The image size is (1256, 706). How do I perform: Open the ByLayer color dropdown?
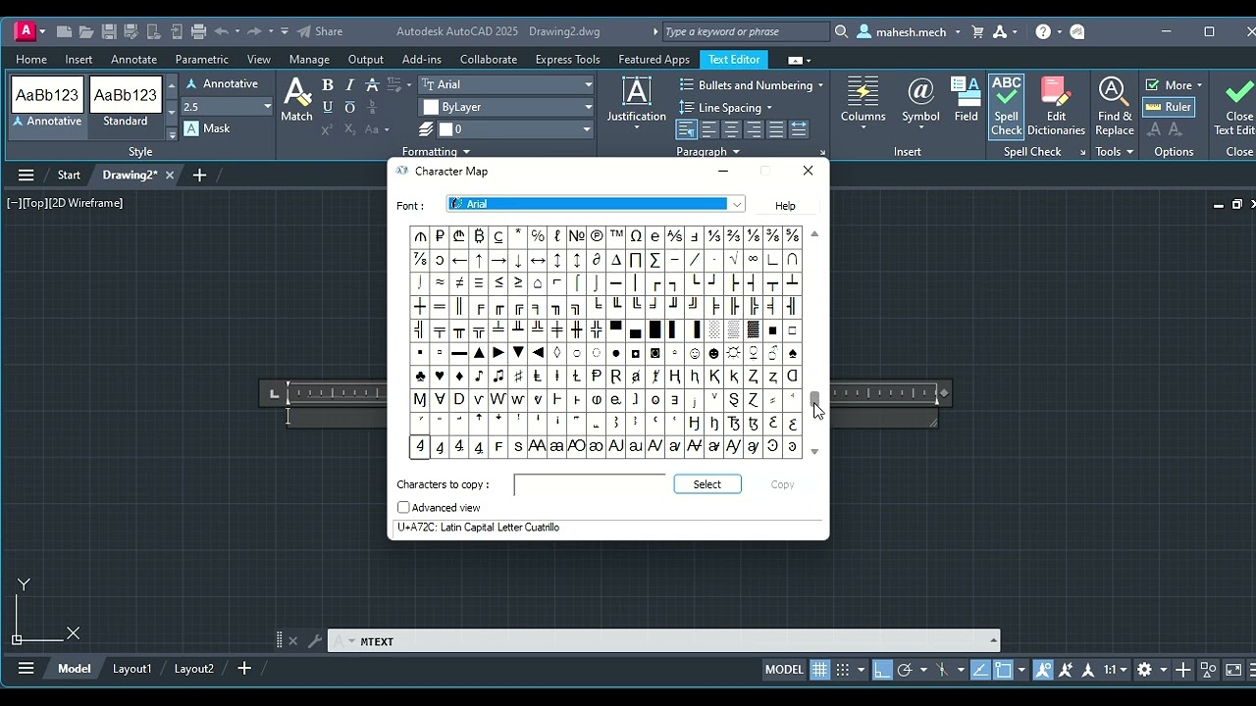click(x=588, y=107)
